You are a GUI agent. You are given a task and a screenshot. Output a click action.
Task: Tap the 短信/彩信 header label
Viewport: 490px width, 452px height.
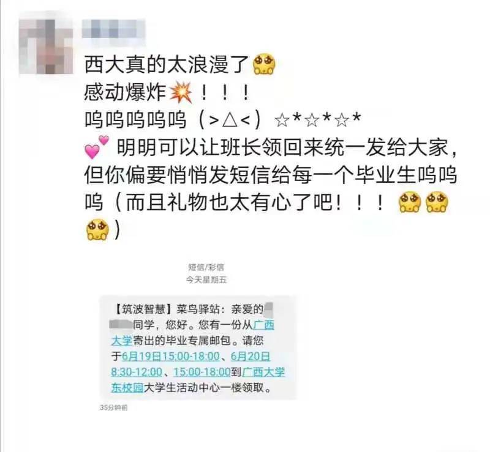point(206,267)
